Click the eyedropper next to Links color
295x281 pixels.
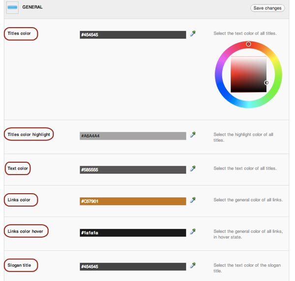pyautogui.click(x=193, y=200)
